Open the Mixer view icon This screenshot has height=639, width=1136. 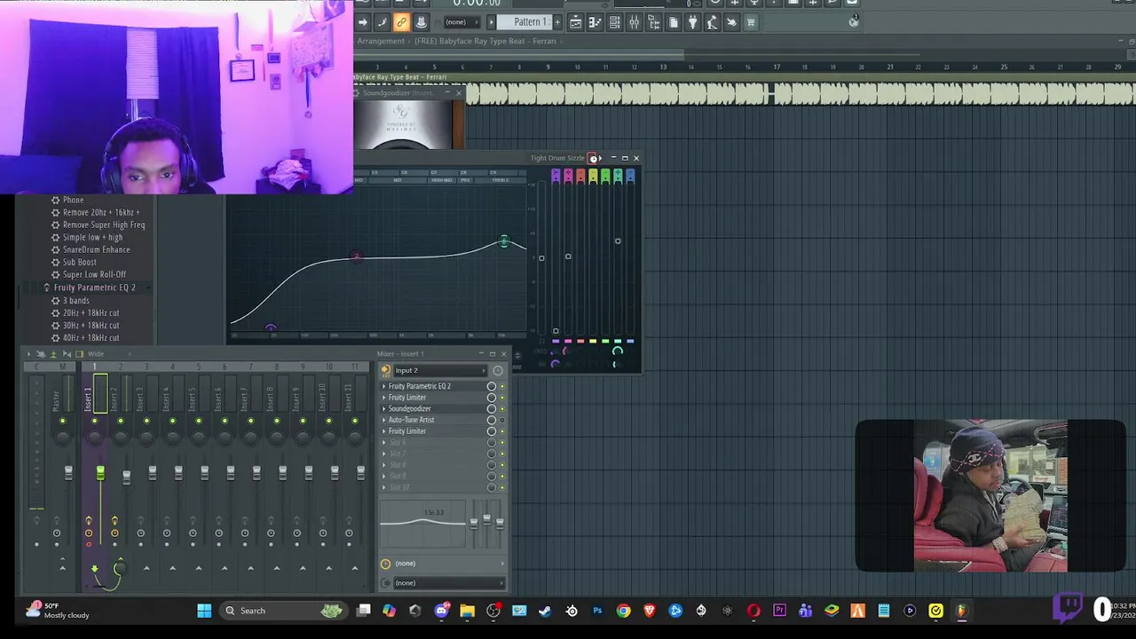click(634, 22)
